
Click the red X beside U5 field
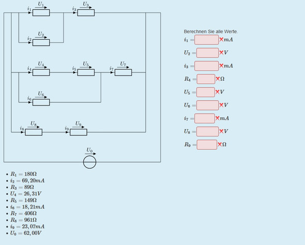point(218,92)
